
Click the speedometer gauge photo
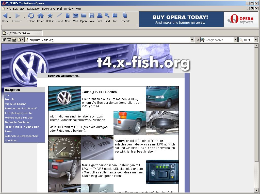point(65,147)
